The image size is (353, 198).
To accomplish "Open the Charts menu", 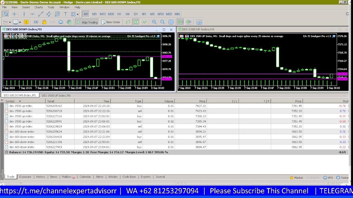I will (39, 7).
